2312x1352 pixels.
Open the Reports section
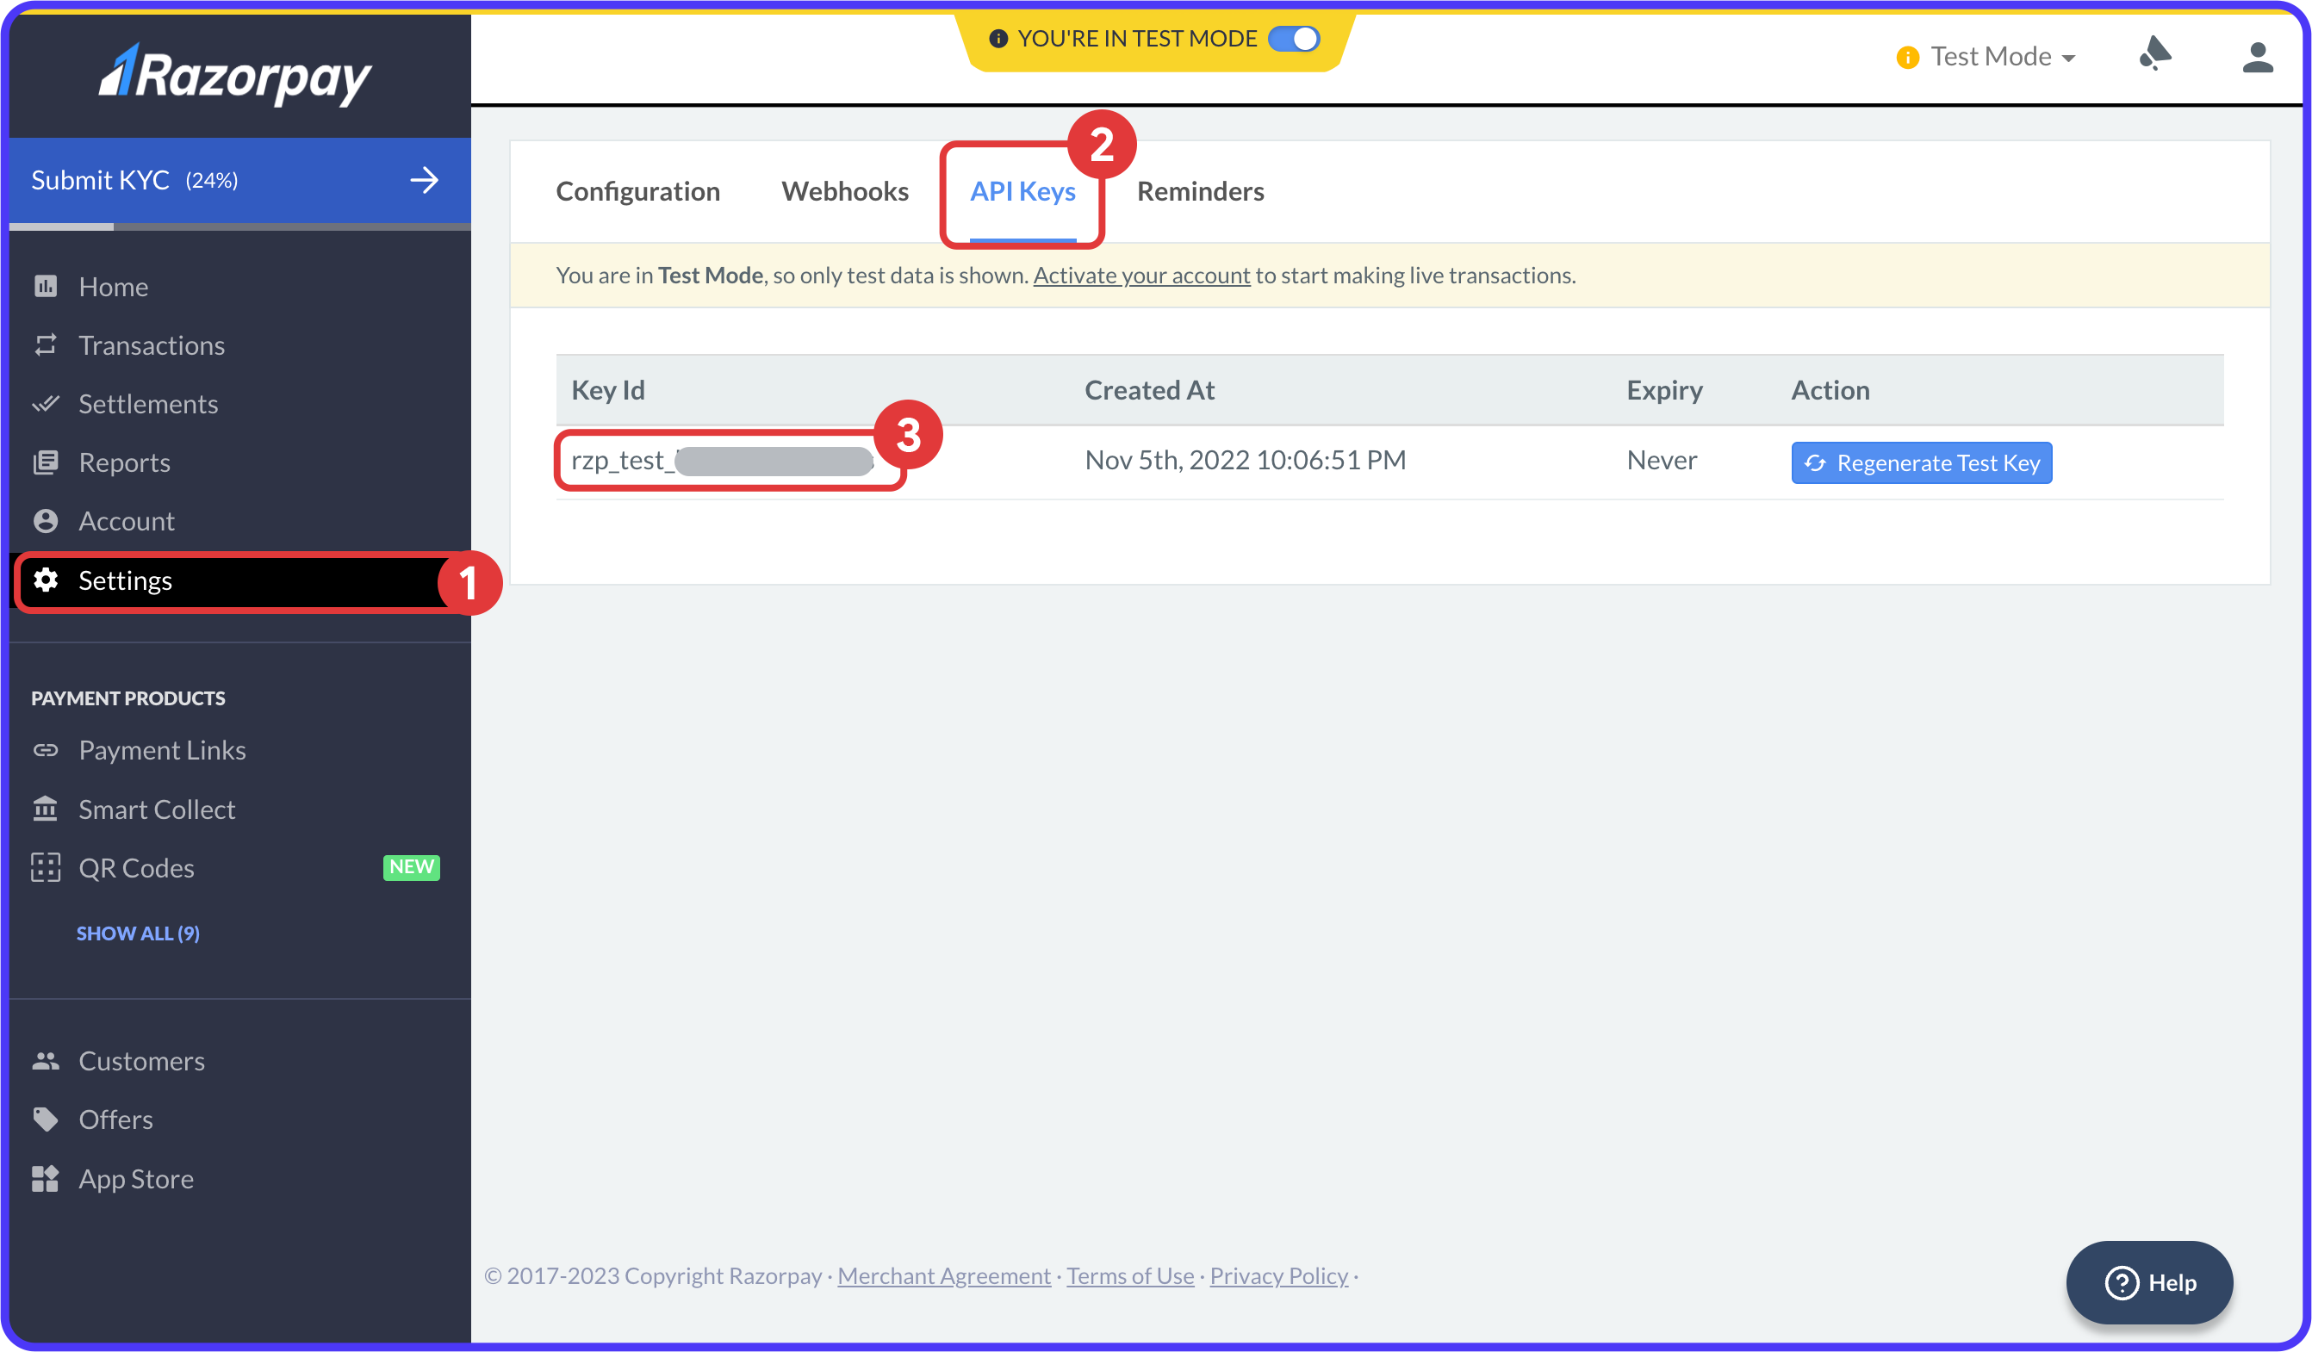(125, 462)
